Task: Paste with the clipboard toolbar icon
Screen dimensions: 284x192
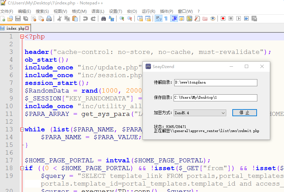Action: tap(75, 19)
